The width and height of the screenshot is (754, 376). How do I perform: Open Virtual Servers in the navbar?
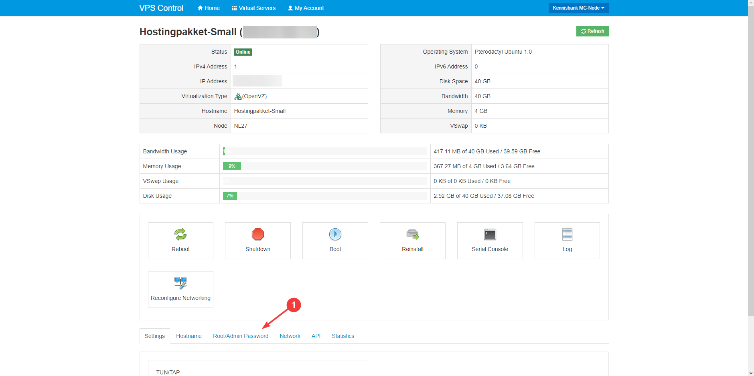click(254, 8)
